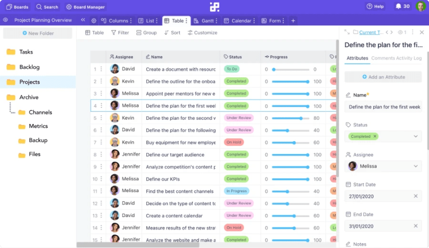429x248 pixels.
Task: Expand the detail panel to full size
Action: (x=347, y=32)
